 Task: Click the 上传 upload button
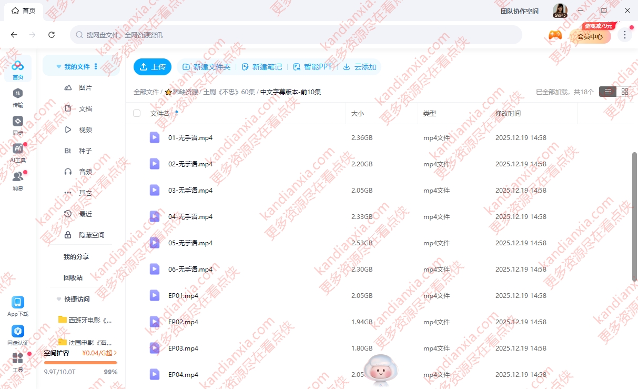152,67
